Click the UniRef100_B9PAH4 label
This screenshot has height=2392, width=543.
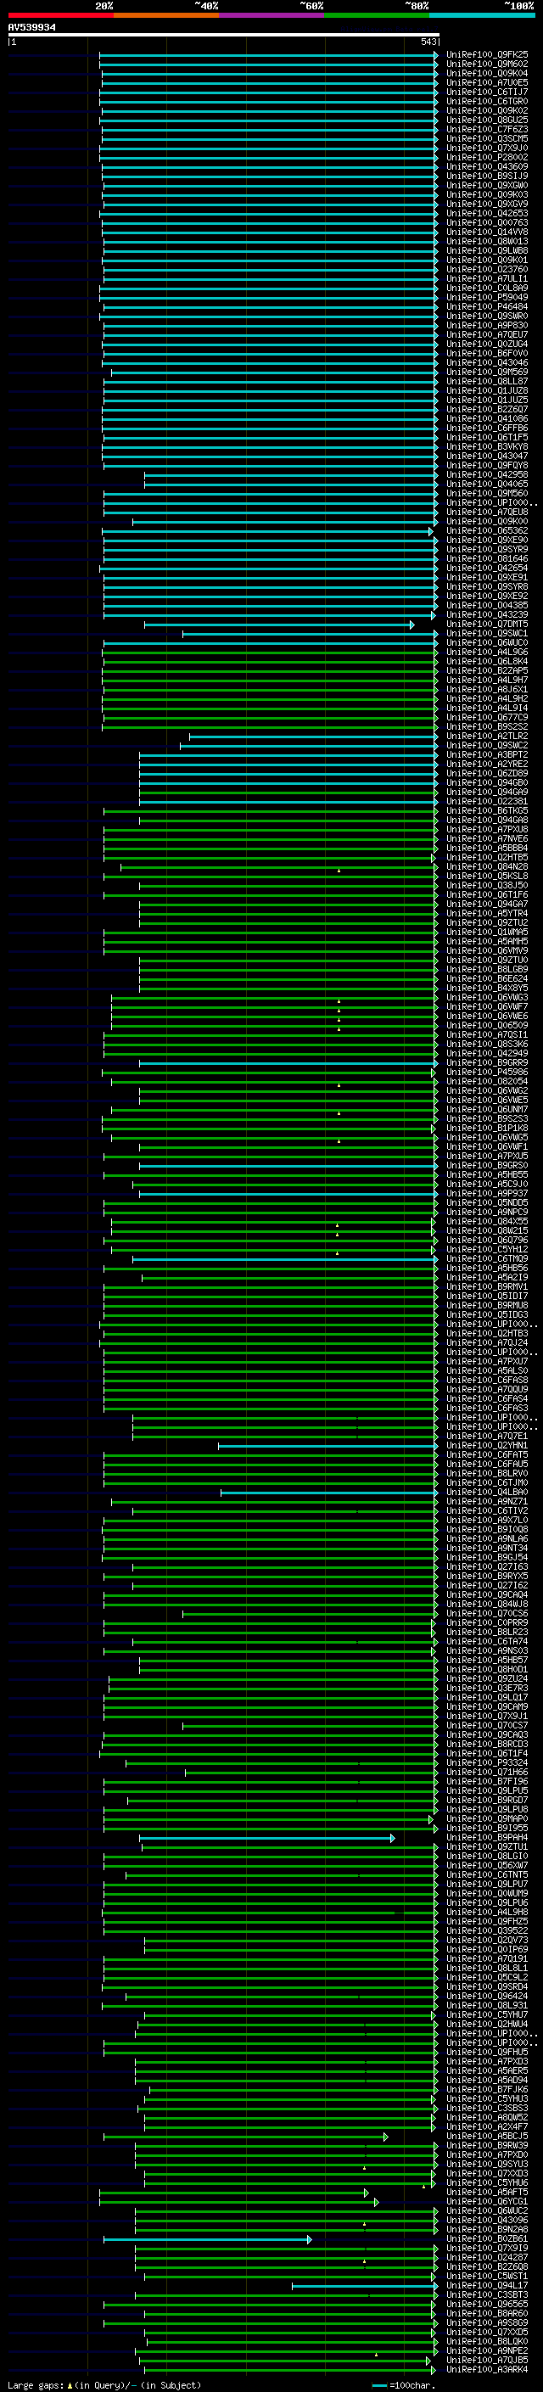(x=487, y=1839)
